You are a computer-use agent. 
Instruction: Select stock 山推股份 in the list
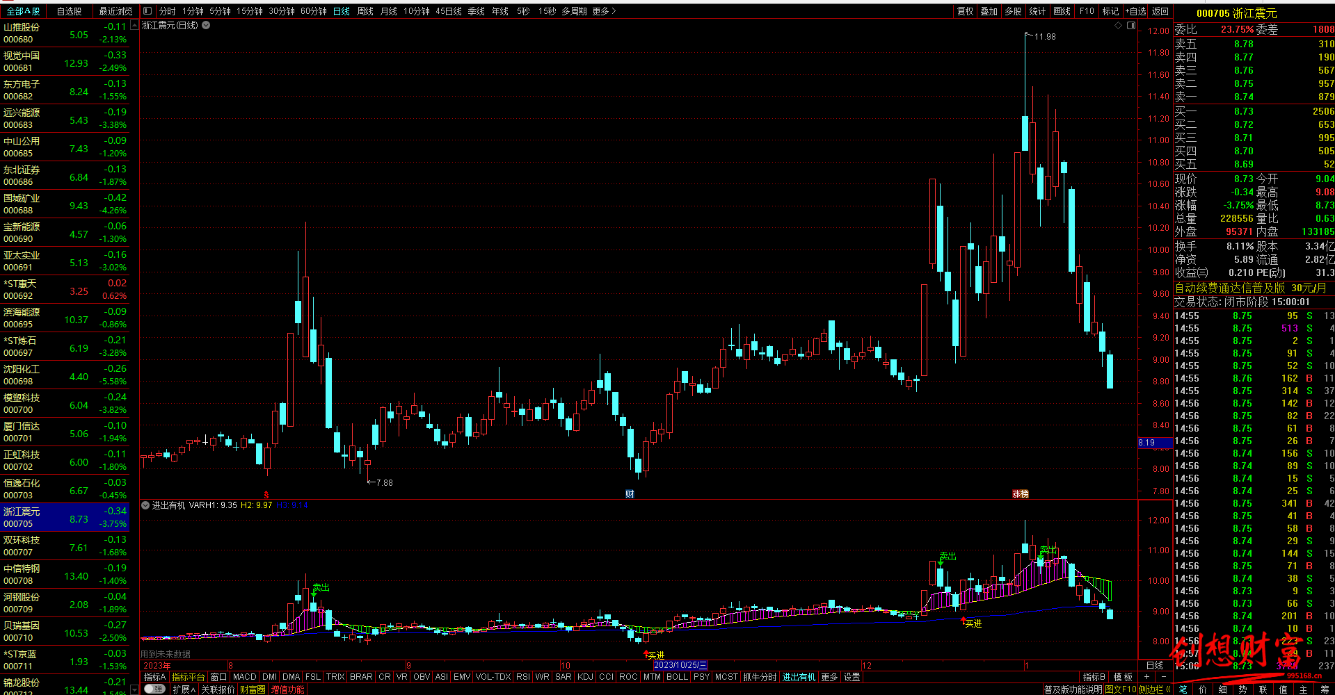pos(65,33)
